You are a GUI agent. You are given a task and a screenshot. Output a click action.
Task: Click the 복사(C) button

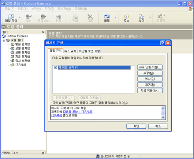(x=150, y=79)
